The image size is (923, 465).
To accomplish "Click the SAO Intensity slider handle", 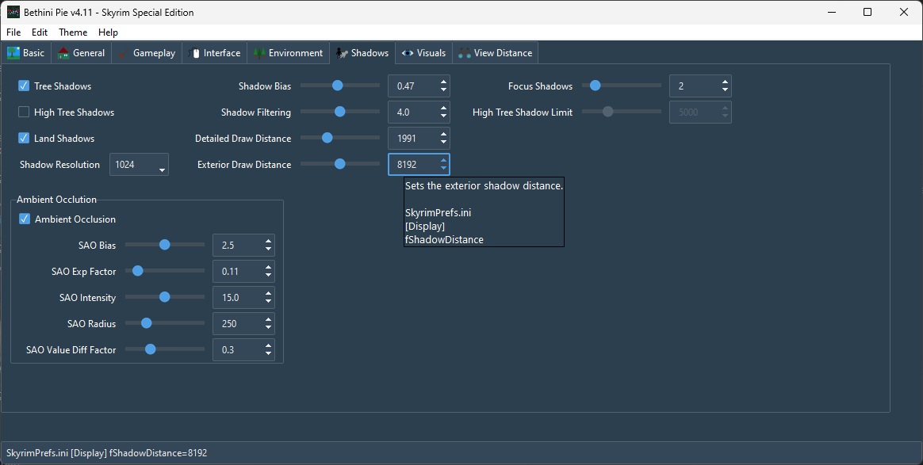I will point(165,297).
